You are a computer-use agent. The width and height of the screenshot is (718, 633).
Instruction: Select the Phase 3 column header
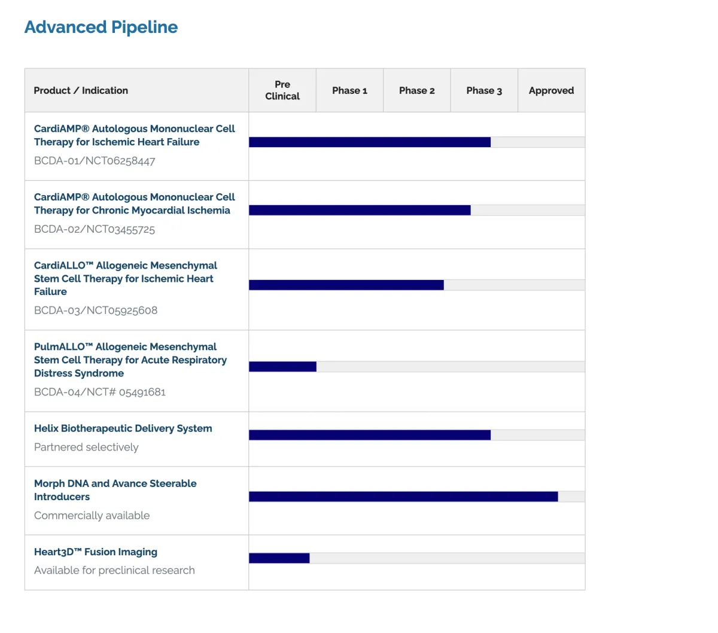coord(484,90)
